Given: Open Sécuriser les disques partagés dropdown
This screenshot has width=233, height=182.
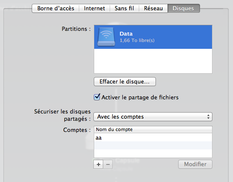Looking at the screenshot, I should click(153, 116).
